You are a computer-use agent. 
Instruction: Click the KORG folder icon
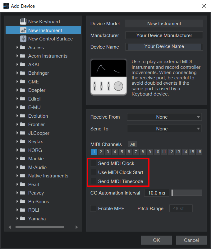tap(22, 150)
